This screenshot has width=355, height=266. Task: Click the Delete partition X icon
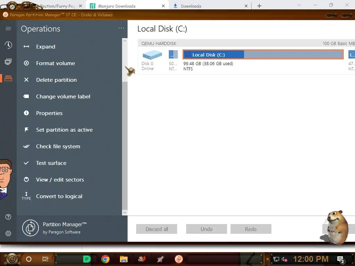tap(26, 80)
